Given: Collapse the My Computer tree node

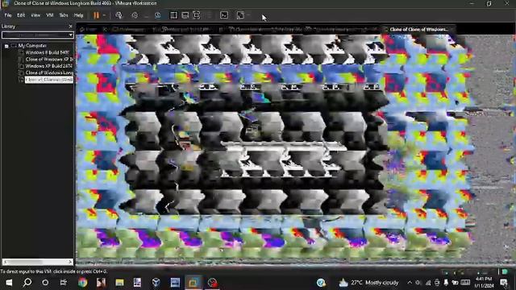Looking at the screenshot, I should [6, 46].
